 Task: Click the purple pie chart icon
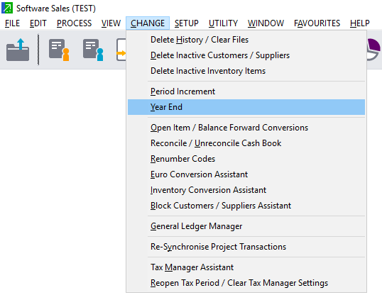(373, 50)
